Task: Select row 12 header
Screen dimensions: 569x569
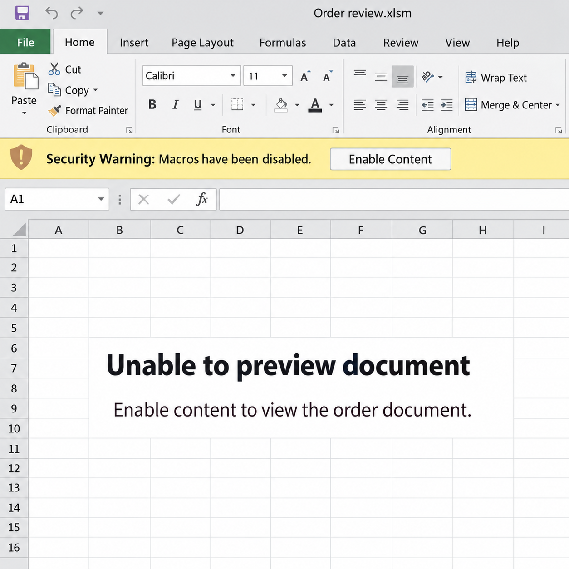Action: tap(14, 468)
